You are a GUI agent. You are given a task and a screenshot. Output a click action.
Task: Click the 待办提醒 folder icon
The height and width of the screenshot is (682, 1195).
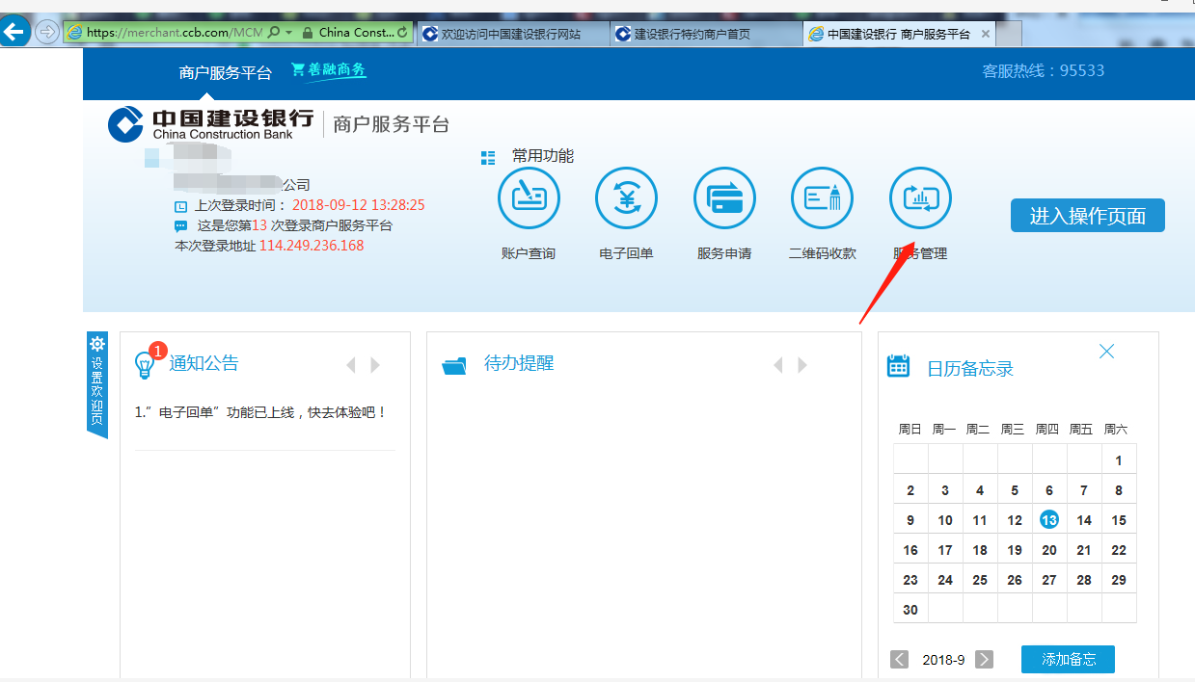point(454,366)
